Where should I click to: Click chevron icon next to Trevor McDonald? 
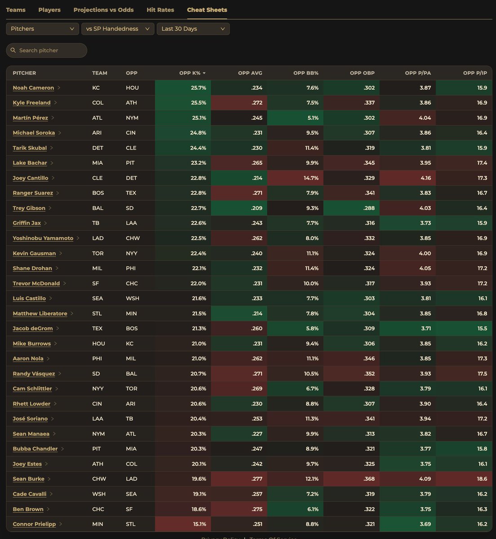[x=64, y=283]
